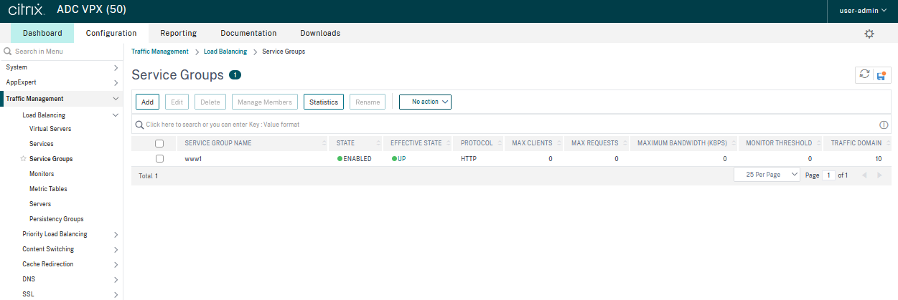Sort by Protocol column arrows
The image size is (898, 300).
click(x=499, y=143)
